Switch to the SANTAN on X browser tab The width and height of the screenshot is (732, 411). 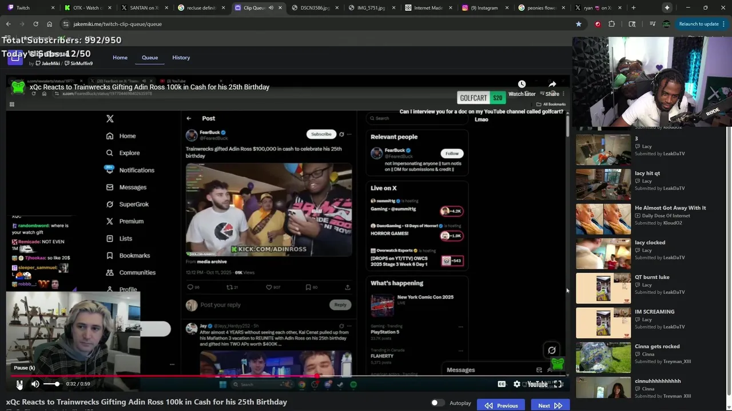143,8
